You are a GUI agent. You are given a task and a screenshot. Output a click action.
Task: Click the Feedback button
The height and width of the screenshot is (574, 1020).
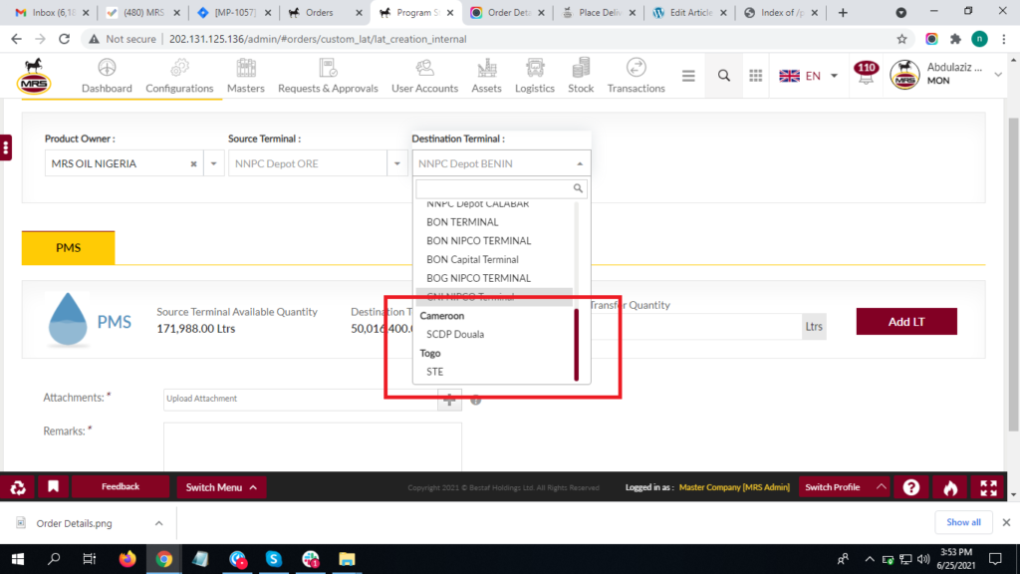[121, 486]
